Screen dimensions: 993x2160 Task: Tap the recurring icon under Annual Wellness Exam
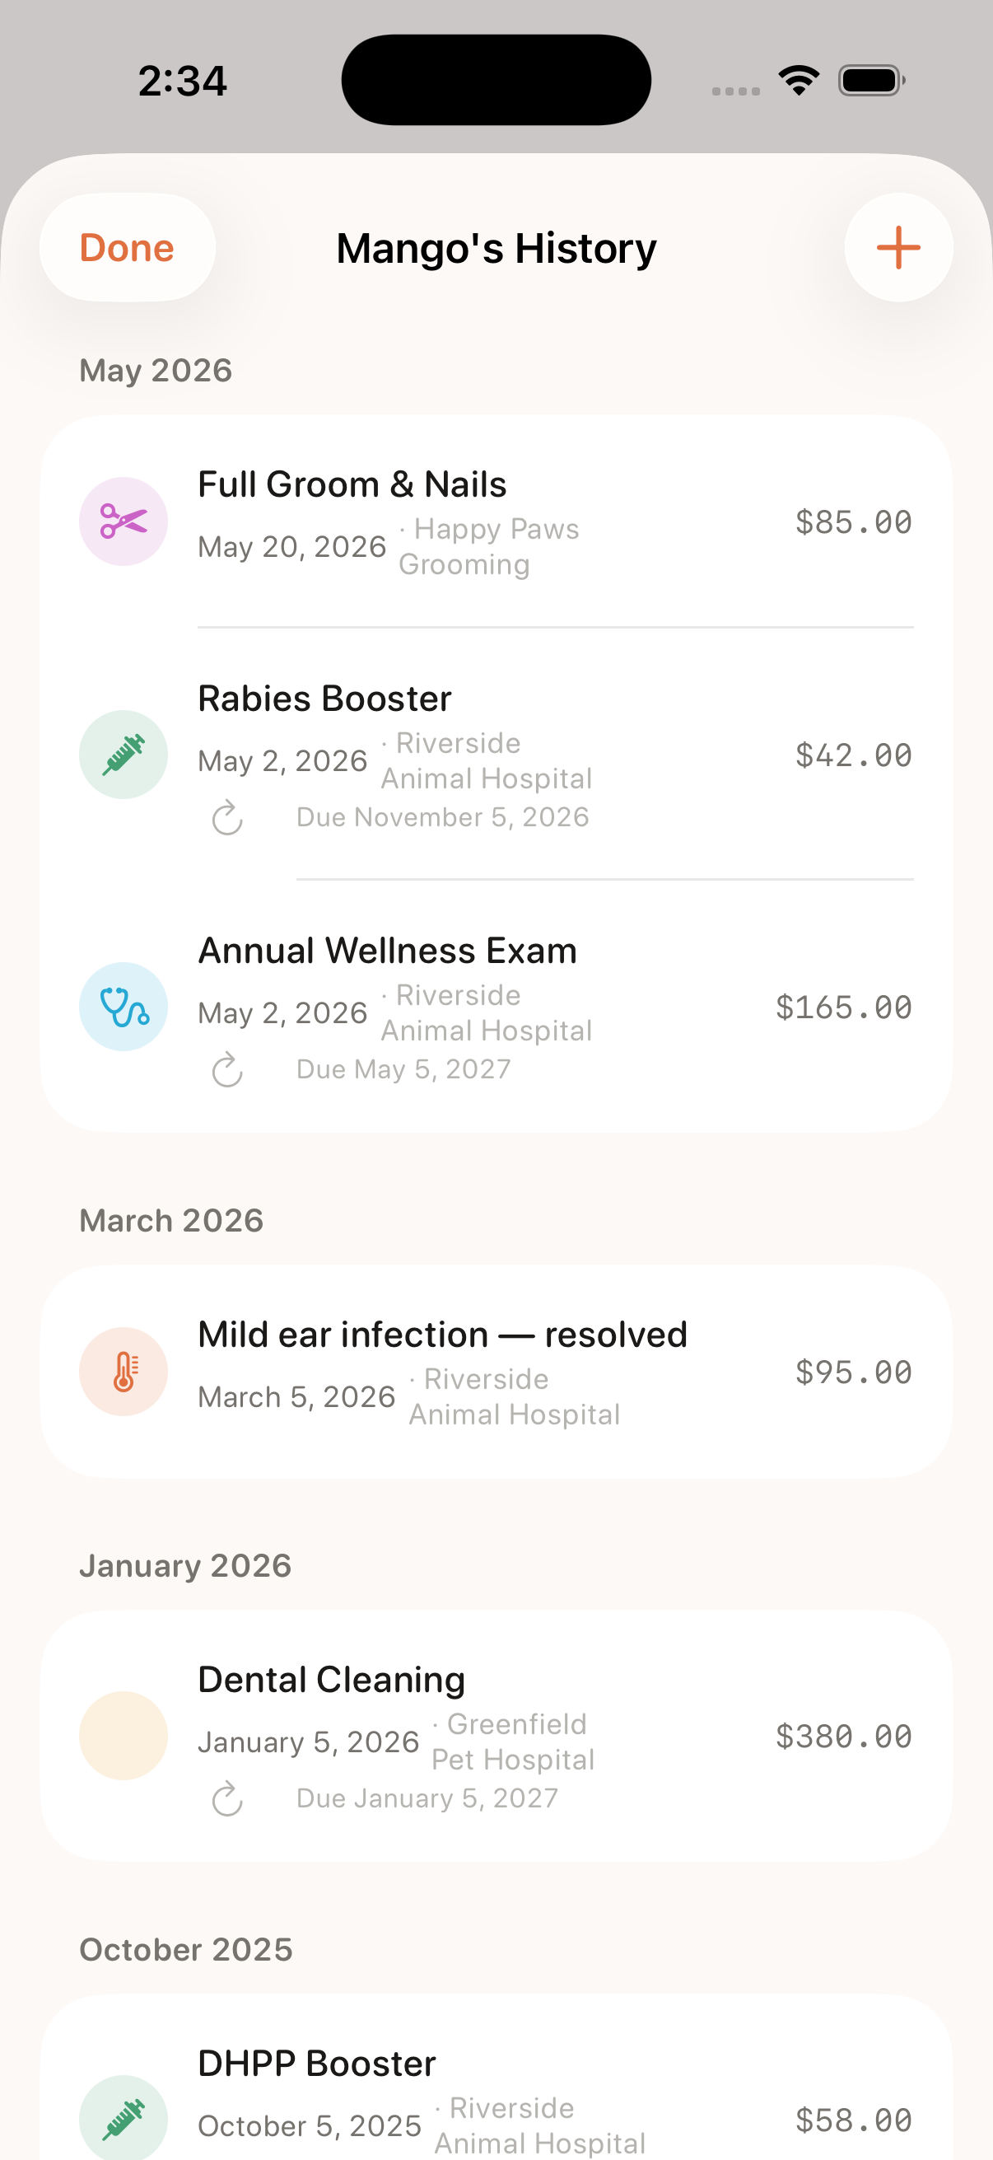227,1070
